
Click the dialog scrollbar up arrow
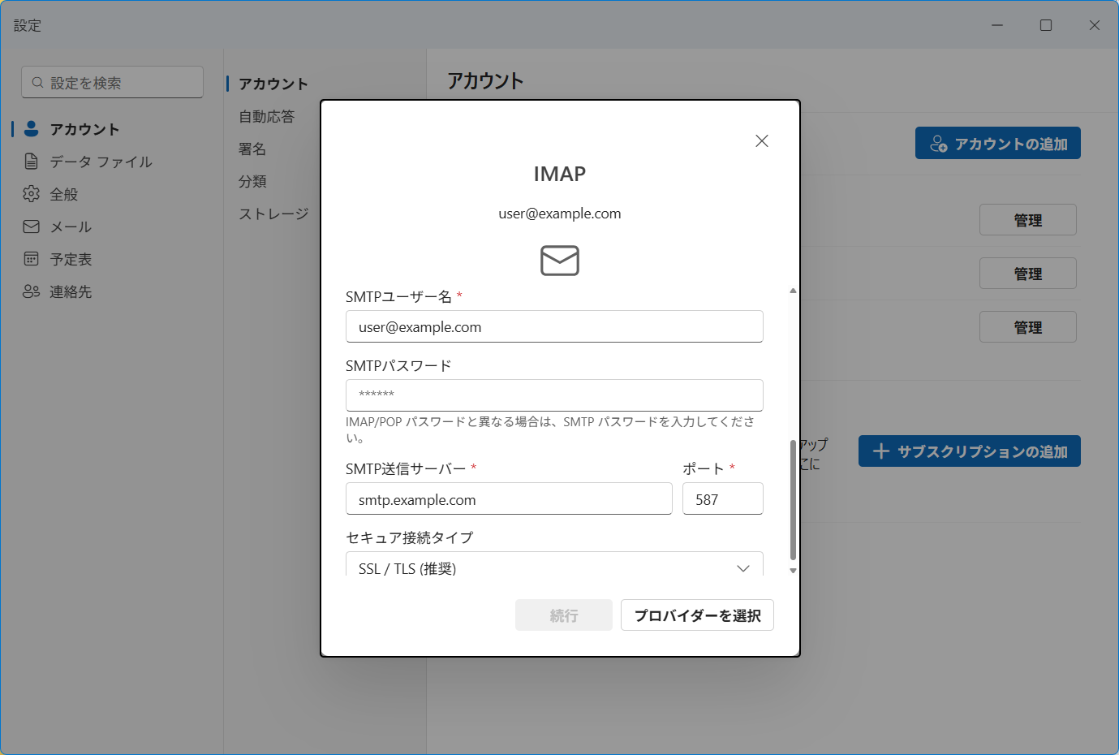pos(793,291)
